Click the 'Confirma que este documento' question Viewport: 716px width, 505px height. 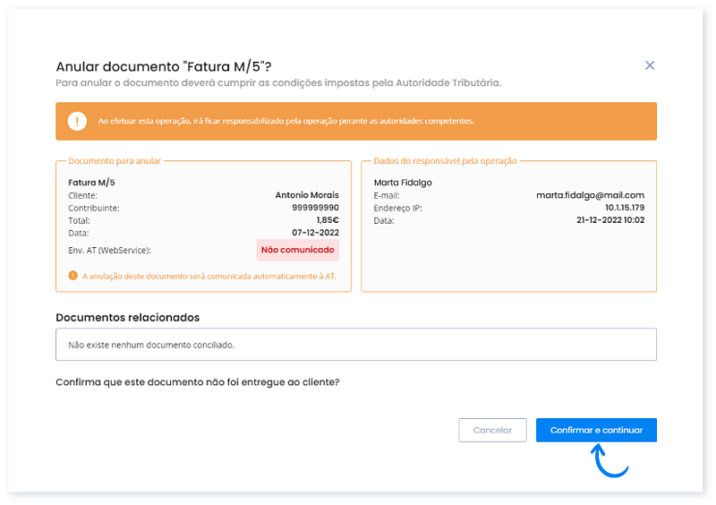click(198, 382)
